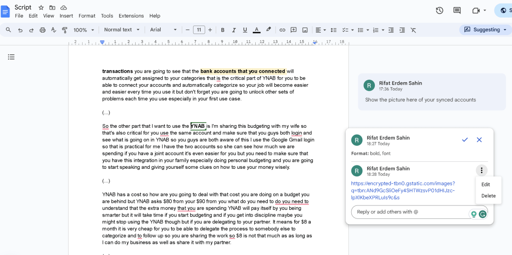512x255 pixels.
Task: Insert a link from toolbar
Action: [x=282, y=30]
